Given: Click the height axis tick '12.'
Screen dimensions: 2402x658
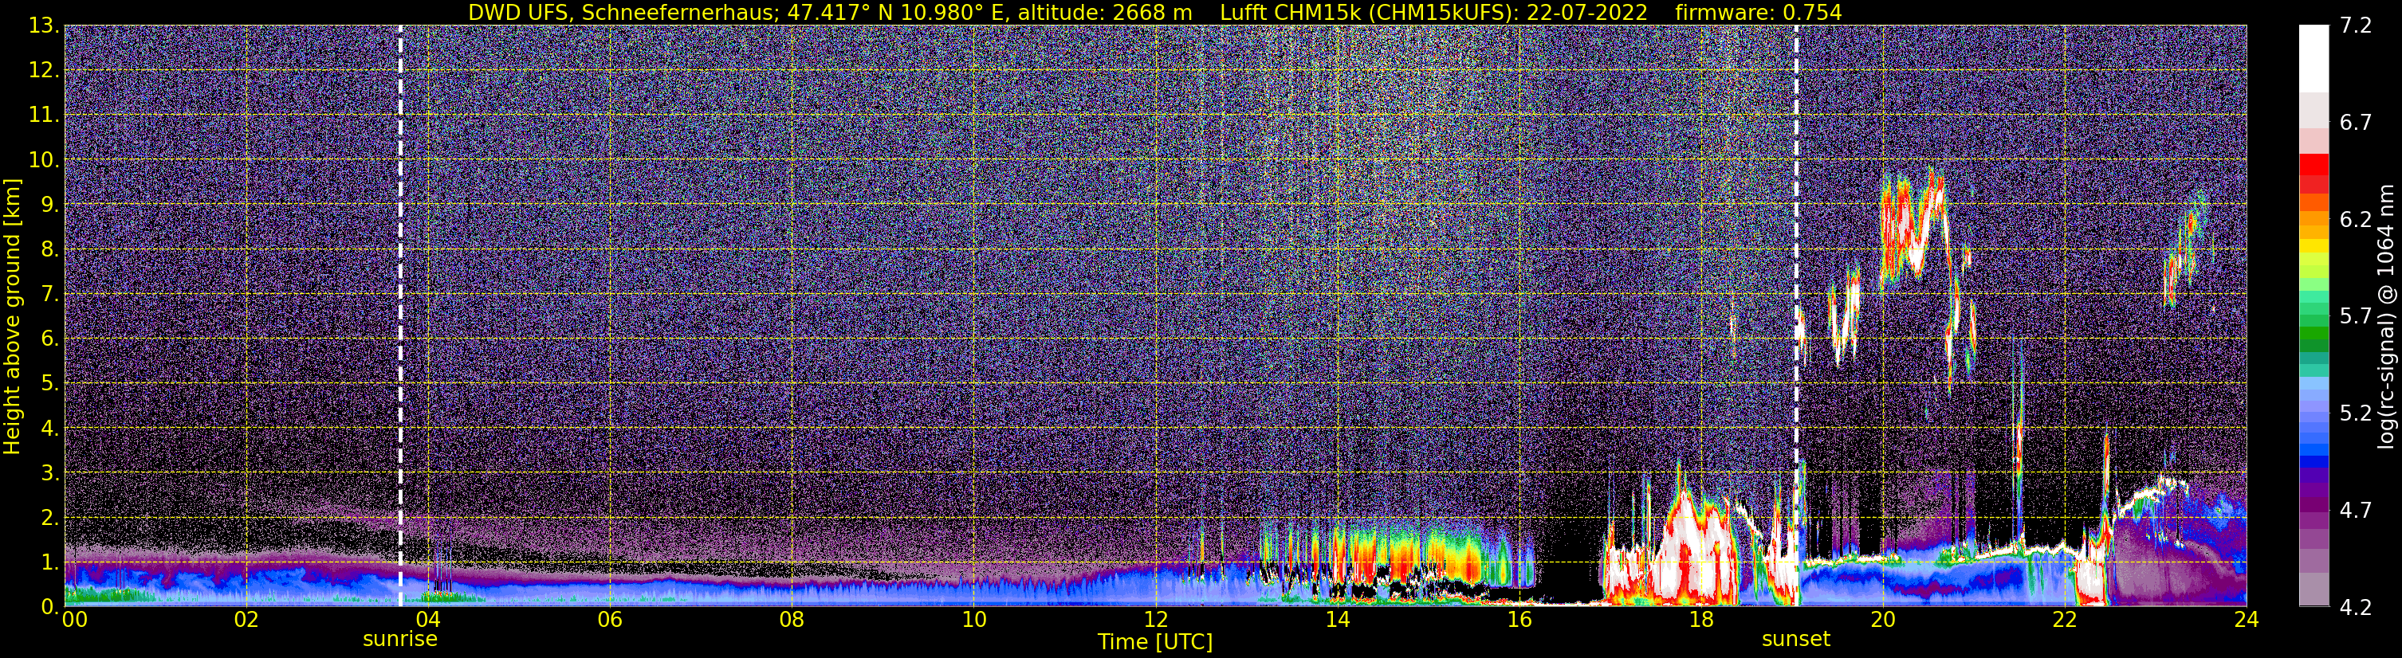Looking at the screenshot, I should click(44, 71).
